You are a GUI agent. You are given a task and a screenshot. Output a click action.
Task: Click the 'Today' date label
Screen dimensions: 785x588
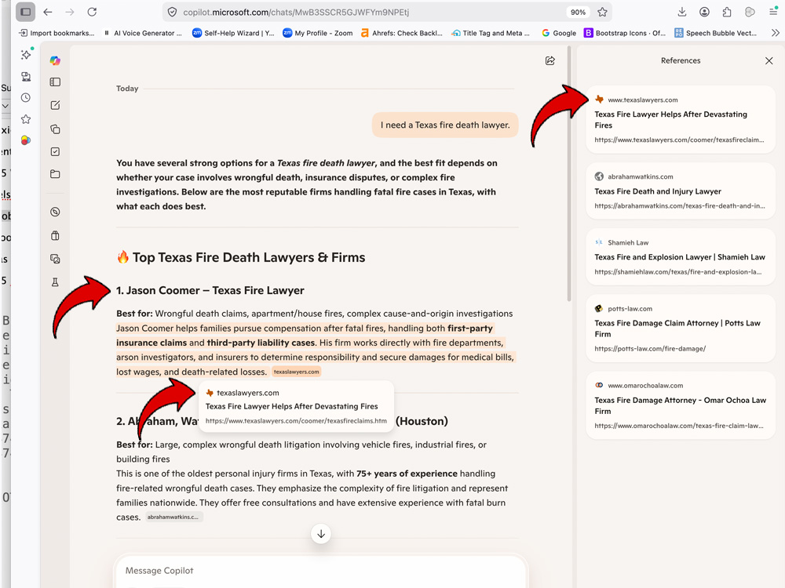pyautogui.click(x=127, y=89)
